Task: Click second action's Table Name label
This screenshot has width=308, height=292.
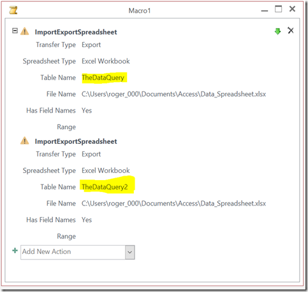Action: [x=58, y=187]
